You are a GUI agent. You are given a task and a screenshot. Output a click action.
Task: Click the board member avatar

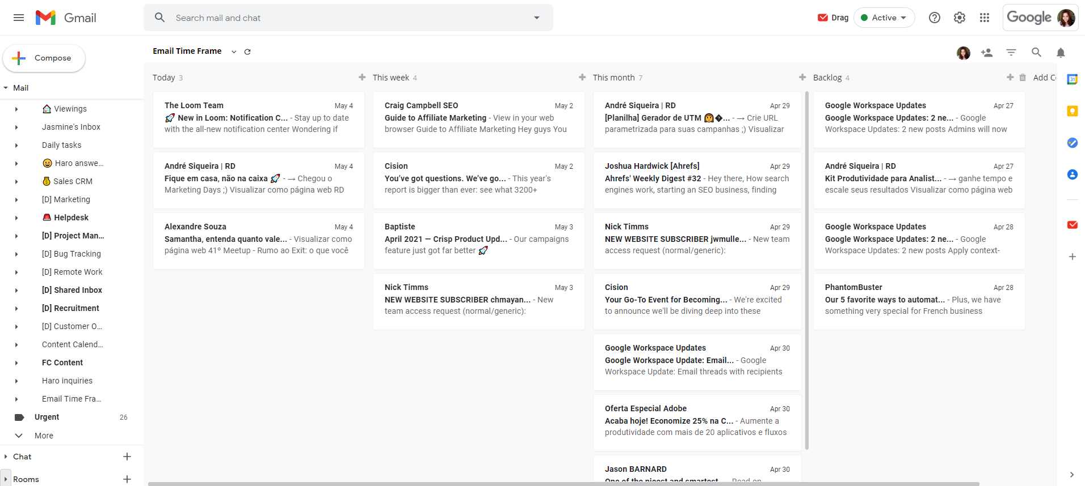pos(964,53)
